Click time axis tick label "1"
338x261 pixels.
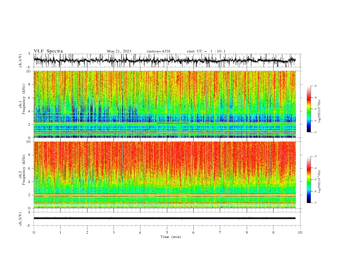(60, 232)
